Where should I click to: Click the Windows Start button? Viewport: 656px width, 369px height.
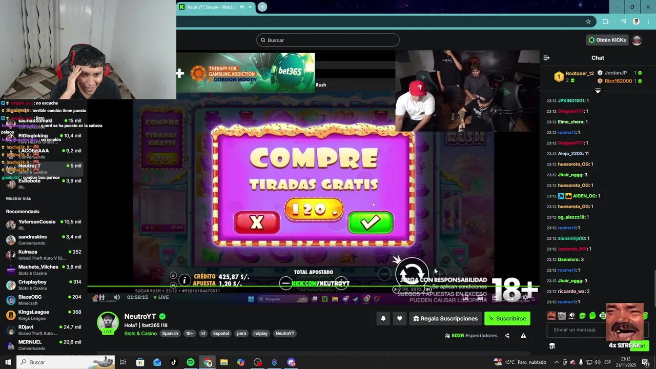[8, 362]
